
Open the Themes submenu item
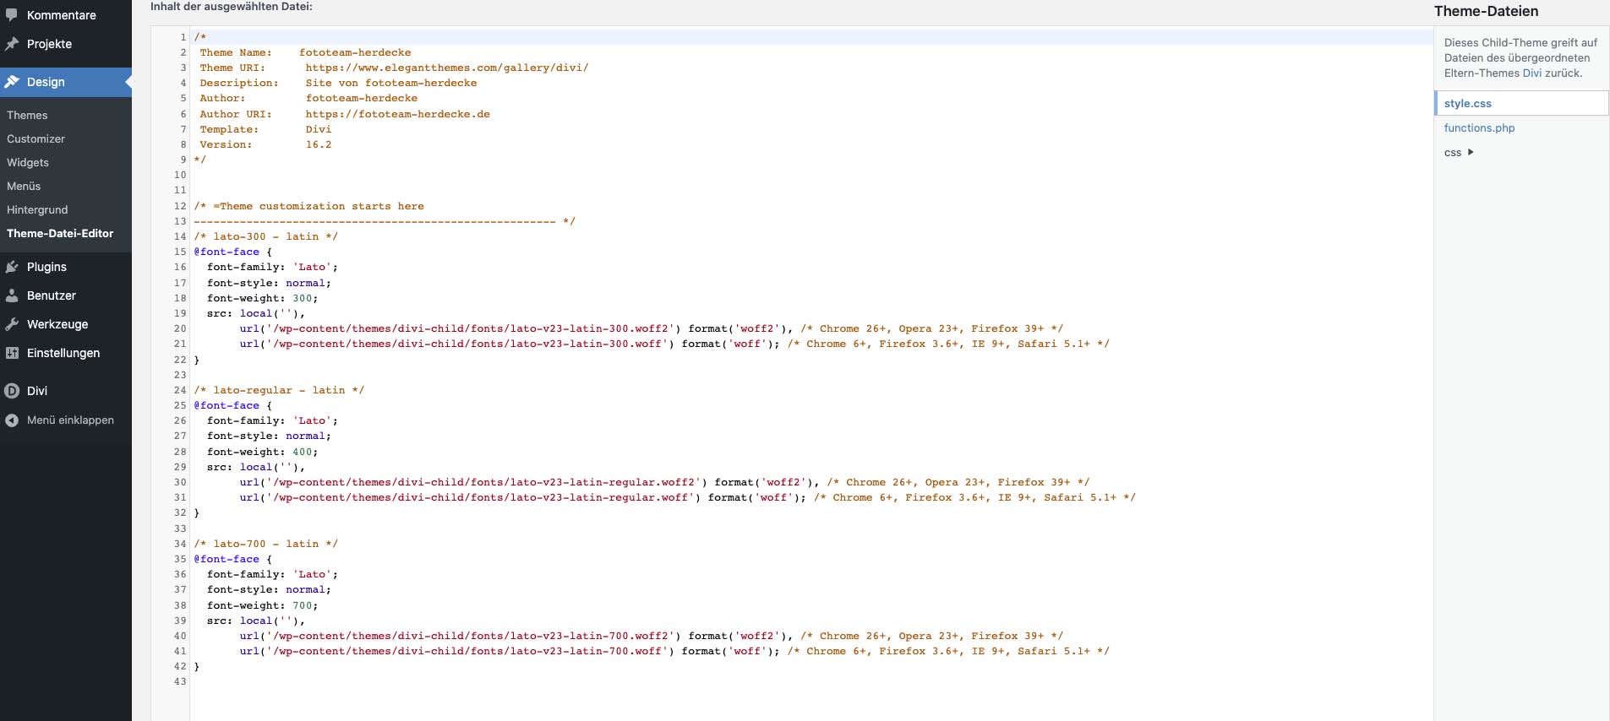point(27,115)
